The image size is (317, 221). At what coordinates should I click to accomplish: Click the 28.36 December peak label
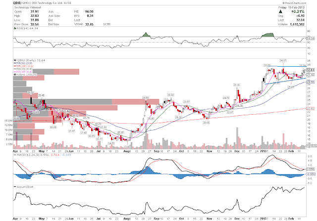click(237, 85)
